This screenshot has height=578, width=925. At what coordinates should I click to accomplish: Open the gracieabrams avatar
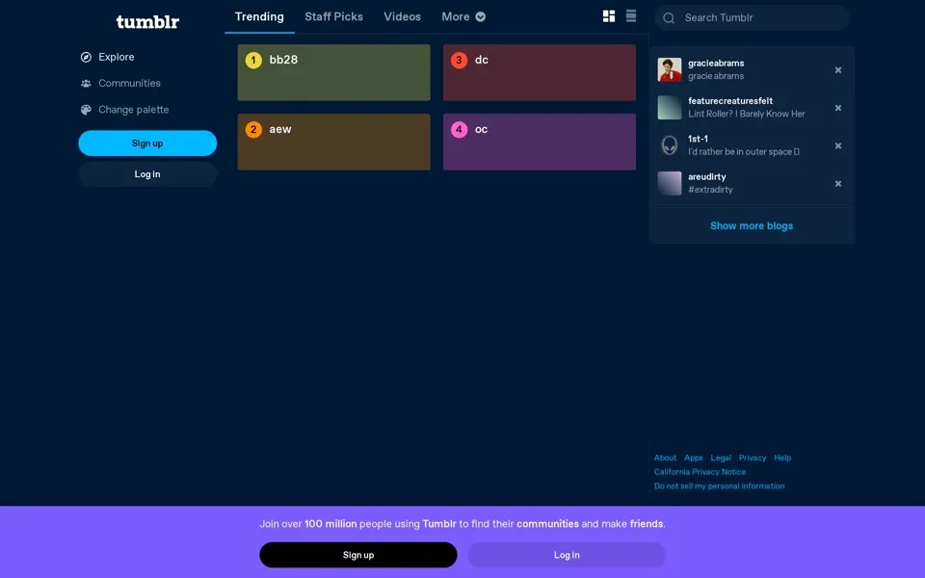pos(670,69)
